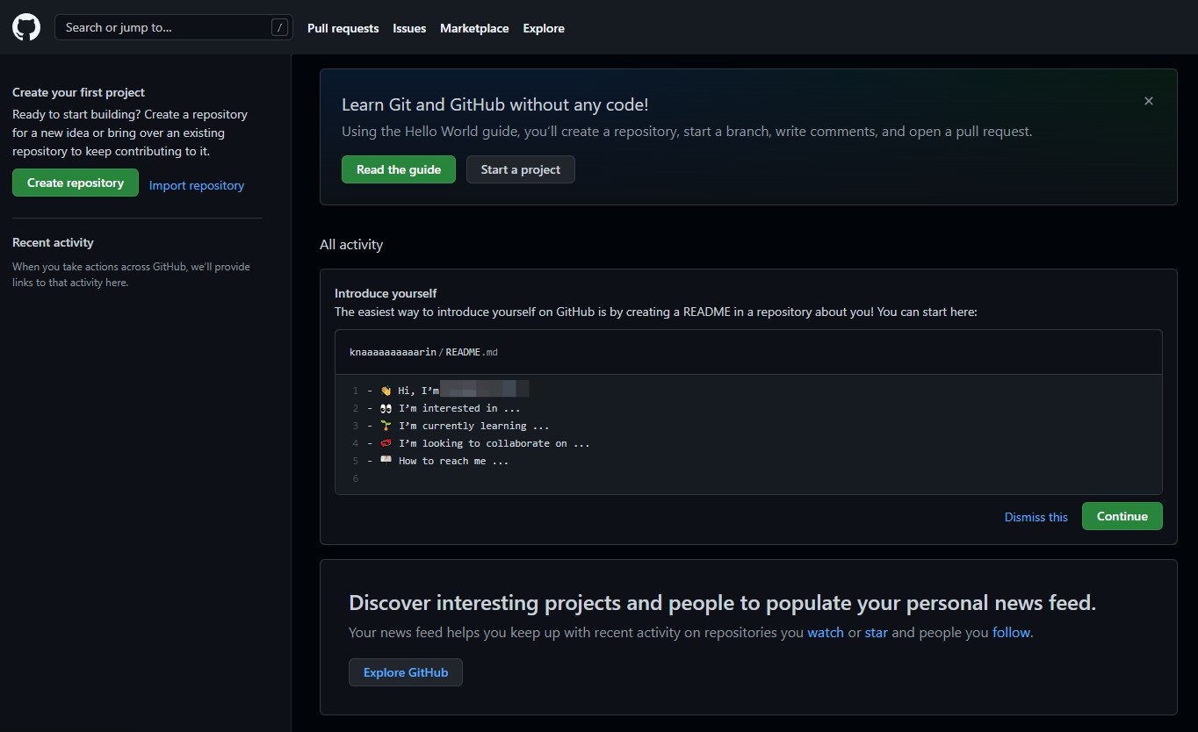Image resolution: width=1198 pixels, height=732 pixels.
Task: Click the collaborate emoji on line 4
Action: pyautogui.click(x=386, y=443)
